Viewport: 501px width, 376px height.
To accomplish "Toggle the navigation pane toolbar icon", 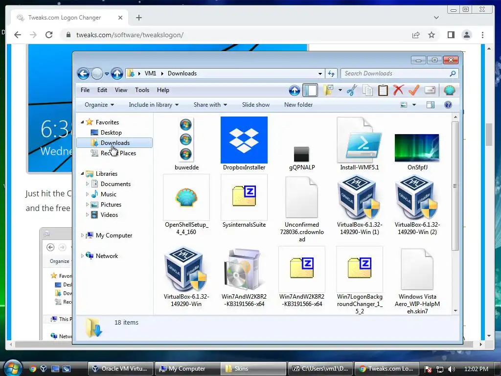I will pos(310,90).
